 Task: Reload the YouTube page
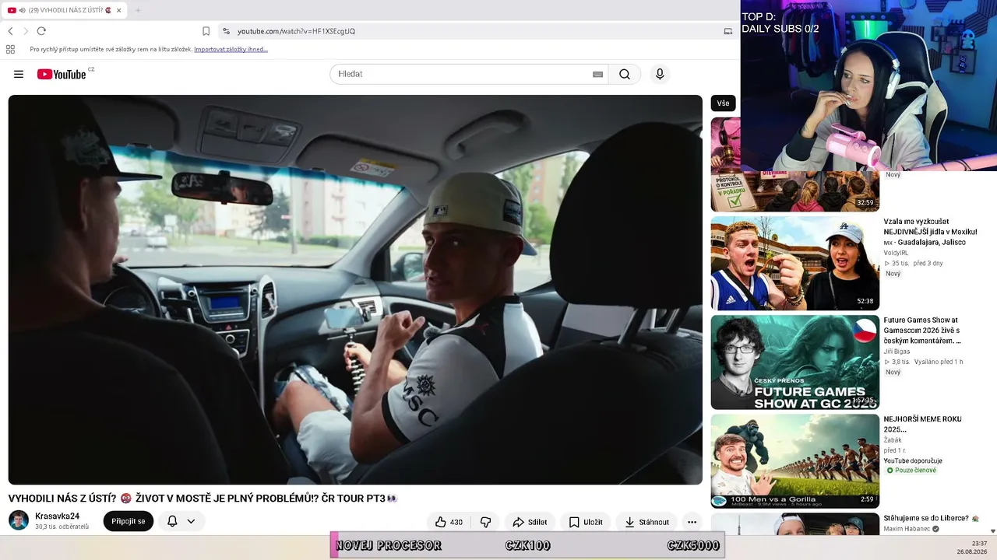coord(41,31)
